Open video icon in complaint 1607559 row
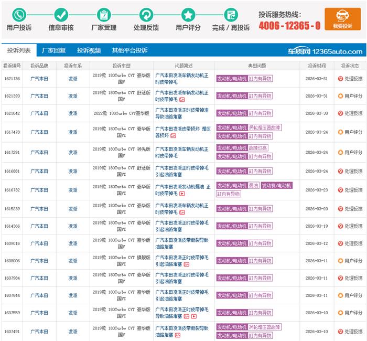367x341 pixels. 193,316
